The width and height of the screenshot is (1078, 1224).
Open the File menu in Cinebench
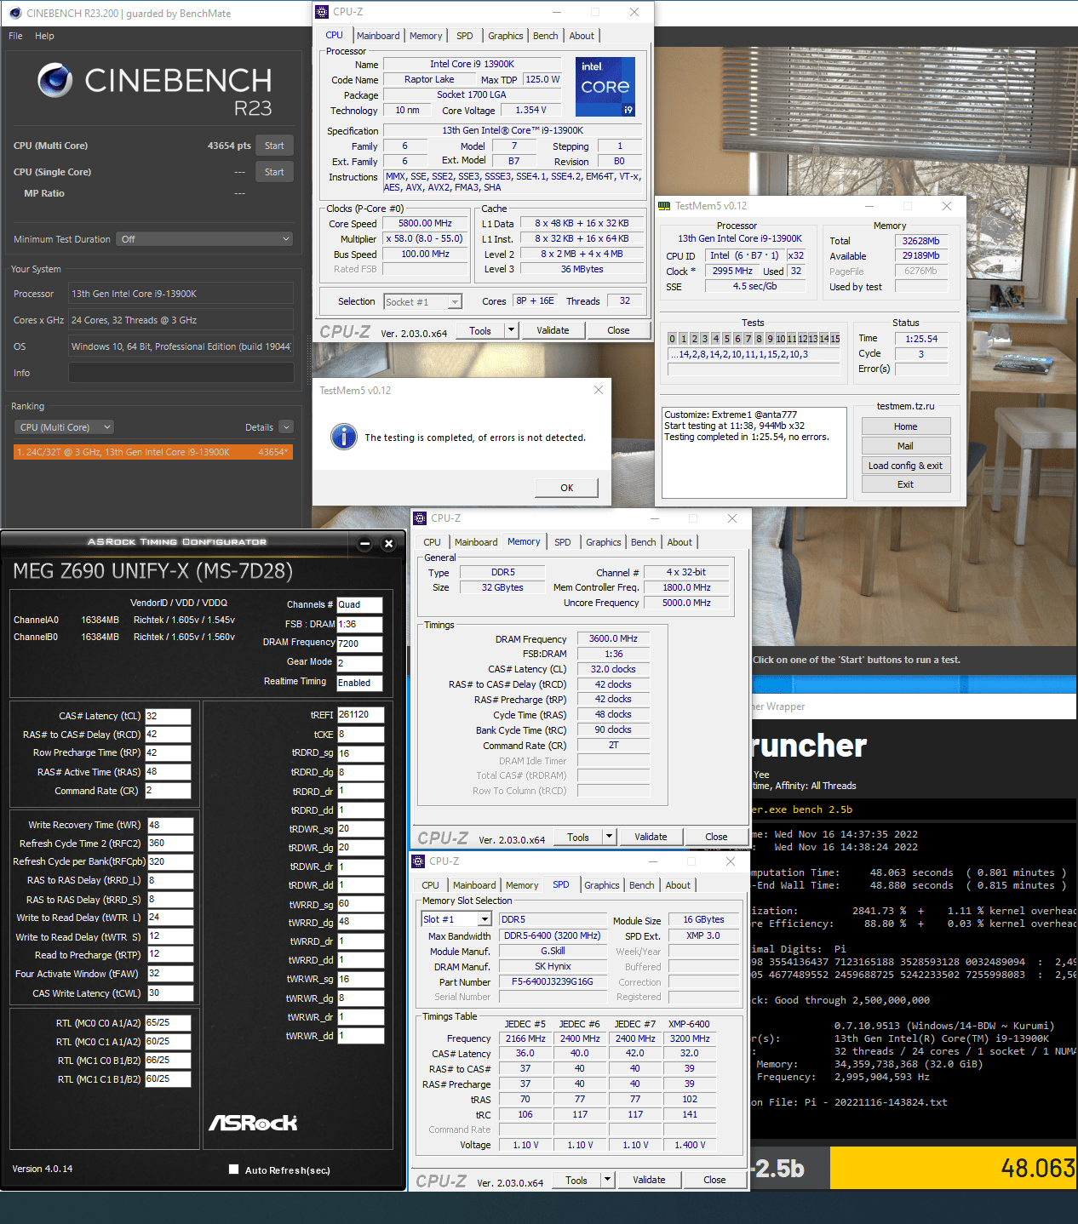[15, 36]
